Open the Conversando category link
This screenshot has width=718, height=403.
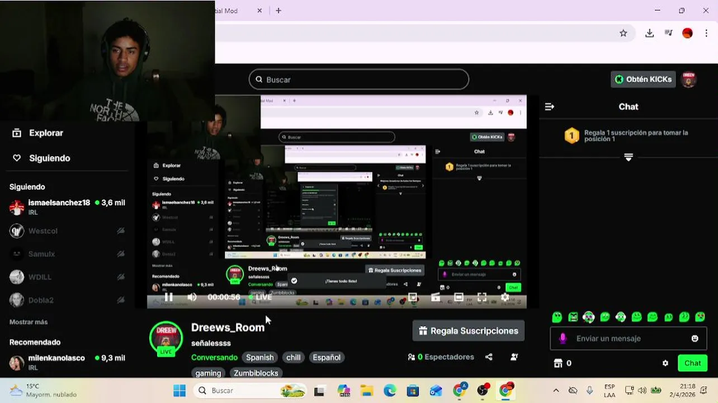click(214, 357)
